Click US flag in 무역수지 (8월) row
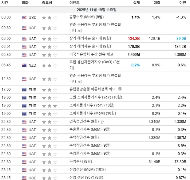This screenshot has width=190, height=180. click(24, 162)
